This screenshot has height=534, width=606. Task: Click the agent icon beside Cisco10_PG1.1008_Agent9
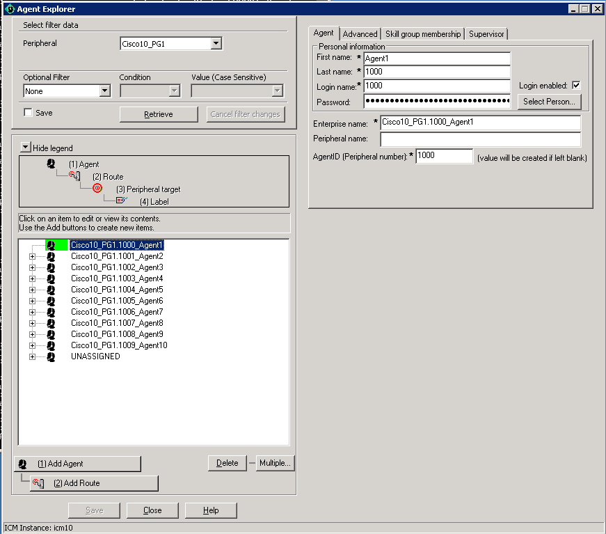[51, 334]
